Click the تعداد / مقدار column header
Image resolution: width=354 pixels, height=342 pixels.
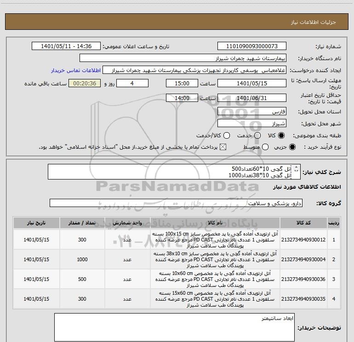pos(82,223)
